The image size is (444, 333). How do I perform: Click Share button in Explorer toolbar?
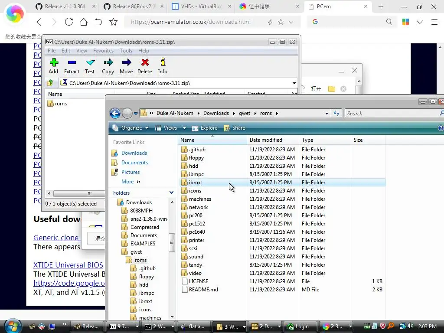[x=235, y=128]
